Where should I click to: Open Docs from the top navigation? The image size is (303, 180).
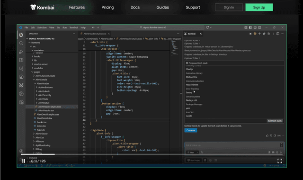135,8
